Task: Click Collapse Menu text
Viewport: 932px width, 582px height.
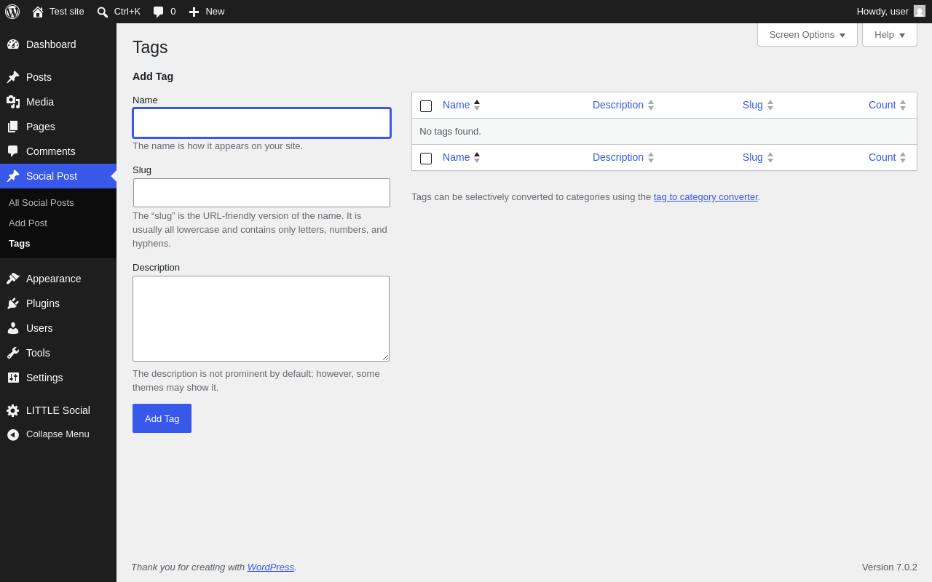Action: click(x=58, y=434)
